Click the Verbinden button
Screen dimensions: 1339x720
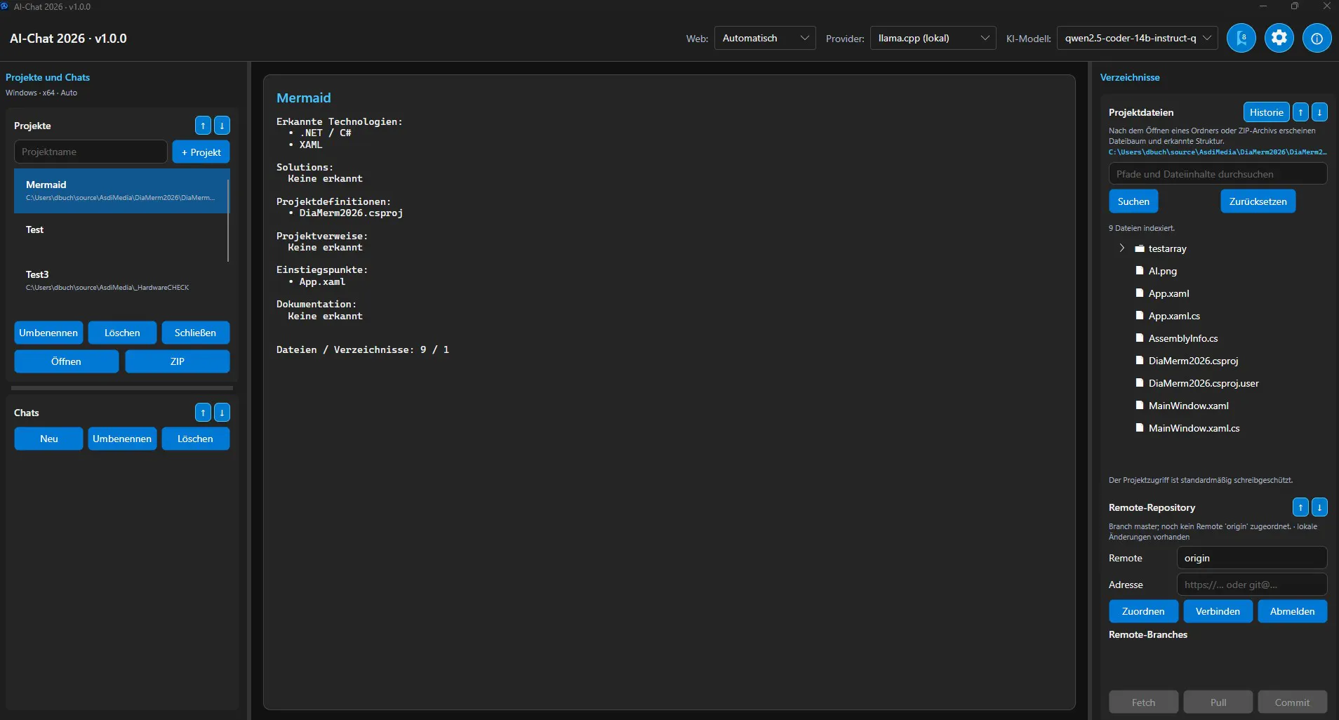[1218, 611]
